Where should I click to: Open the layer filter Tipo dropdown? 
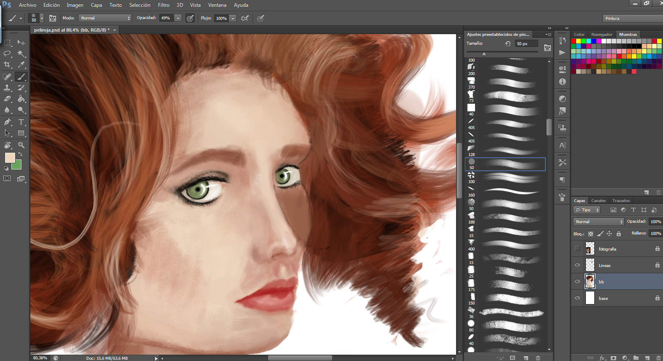coord(587,210)
